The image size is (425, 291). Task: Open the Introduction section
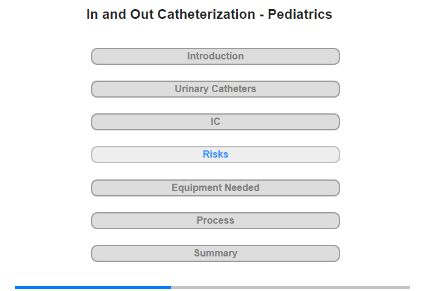click(215, 56)
